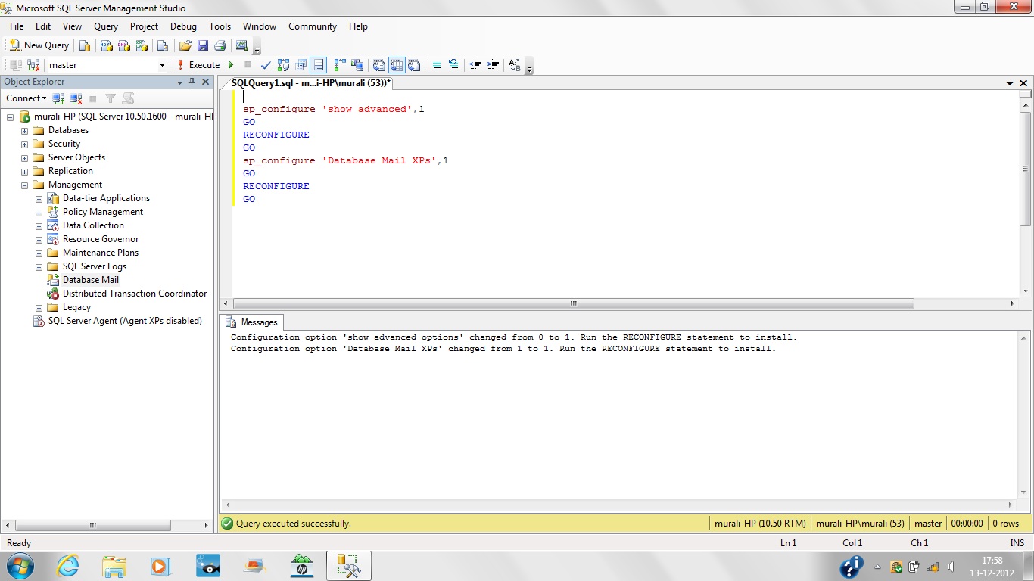
Task: Select Database Mail in Object Explorer
Action: pyautogui.click(x=90, y=280)
